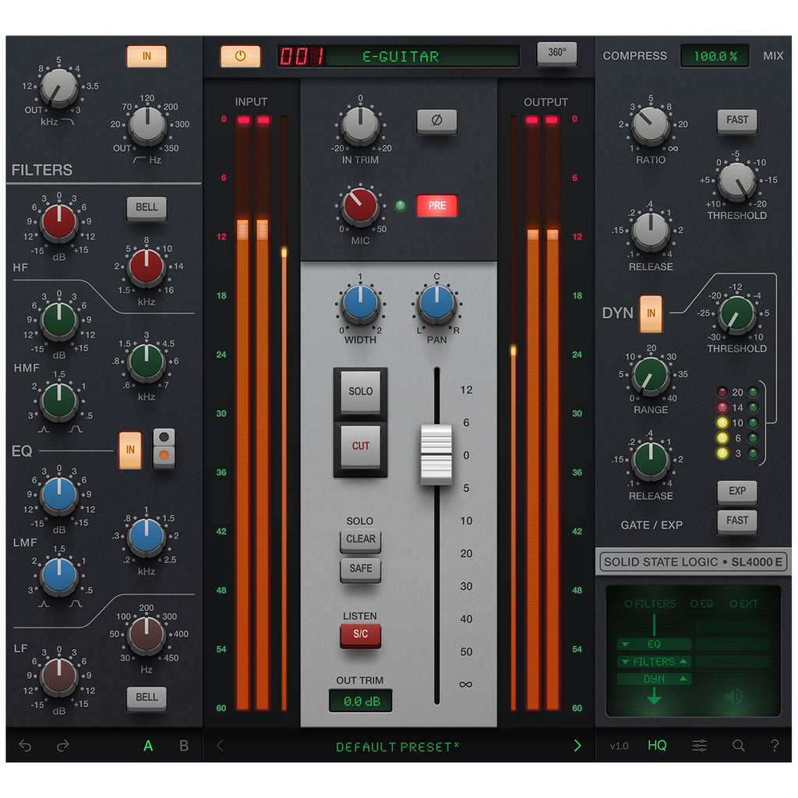Click the IN TRIM knob

[x=360, y=125]
